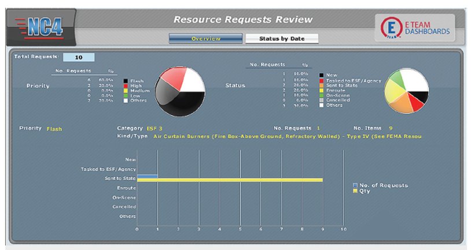This screenshot has height=250, width=471.
Task: Click the red High priority legend swatch
Action: coord(126,85)
